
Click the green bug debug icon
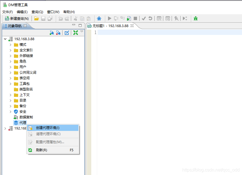196,18
